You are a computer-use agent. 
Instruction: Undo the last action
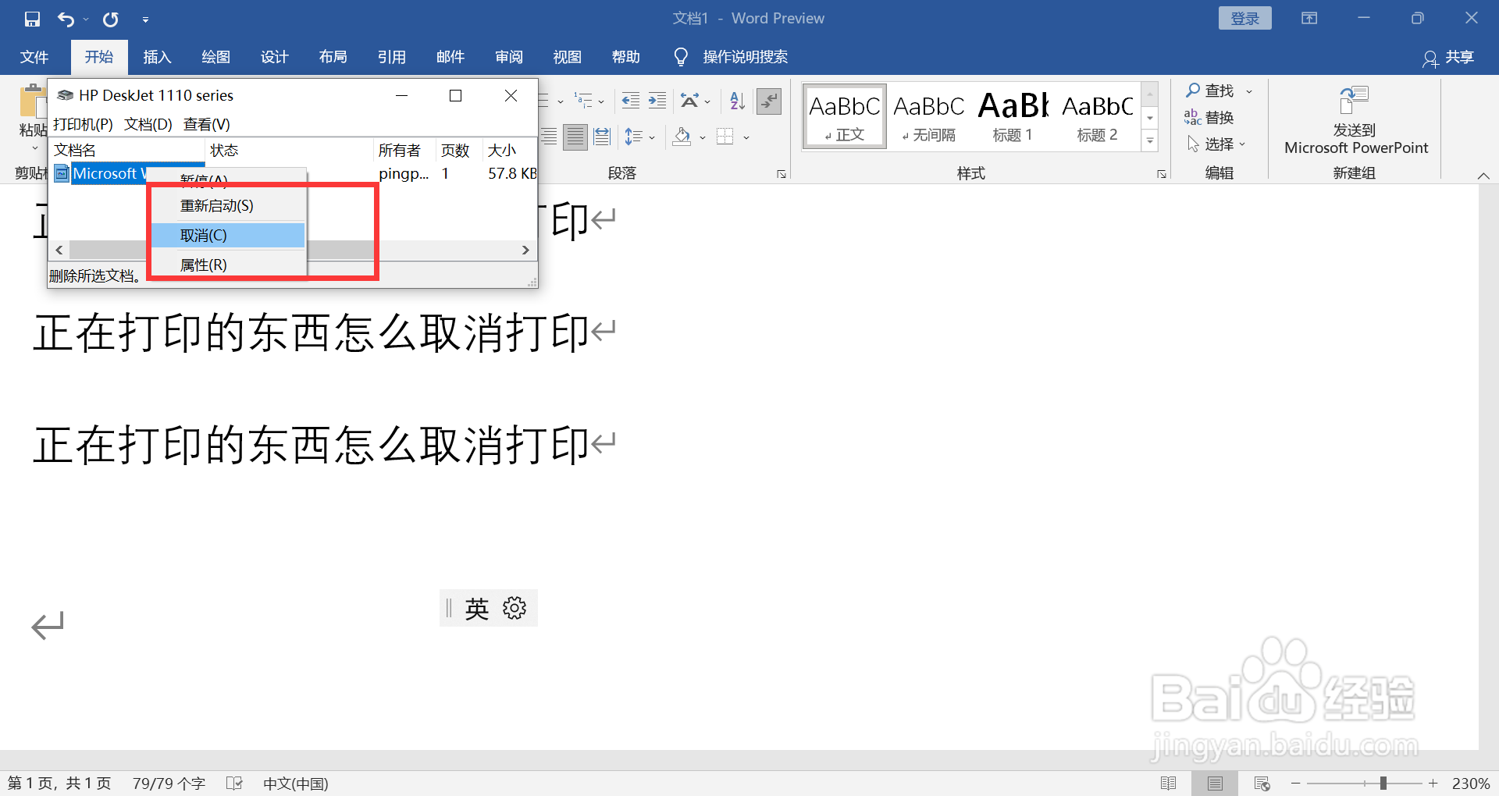coord(66,19)
